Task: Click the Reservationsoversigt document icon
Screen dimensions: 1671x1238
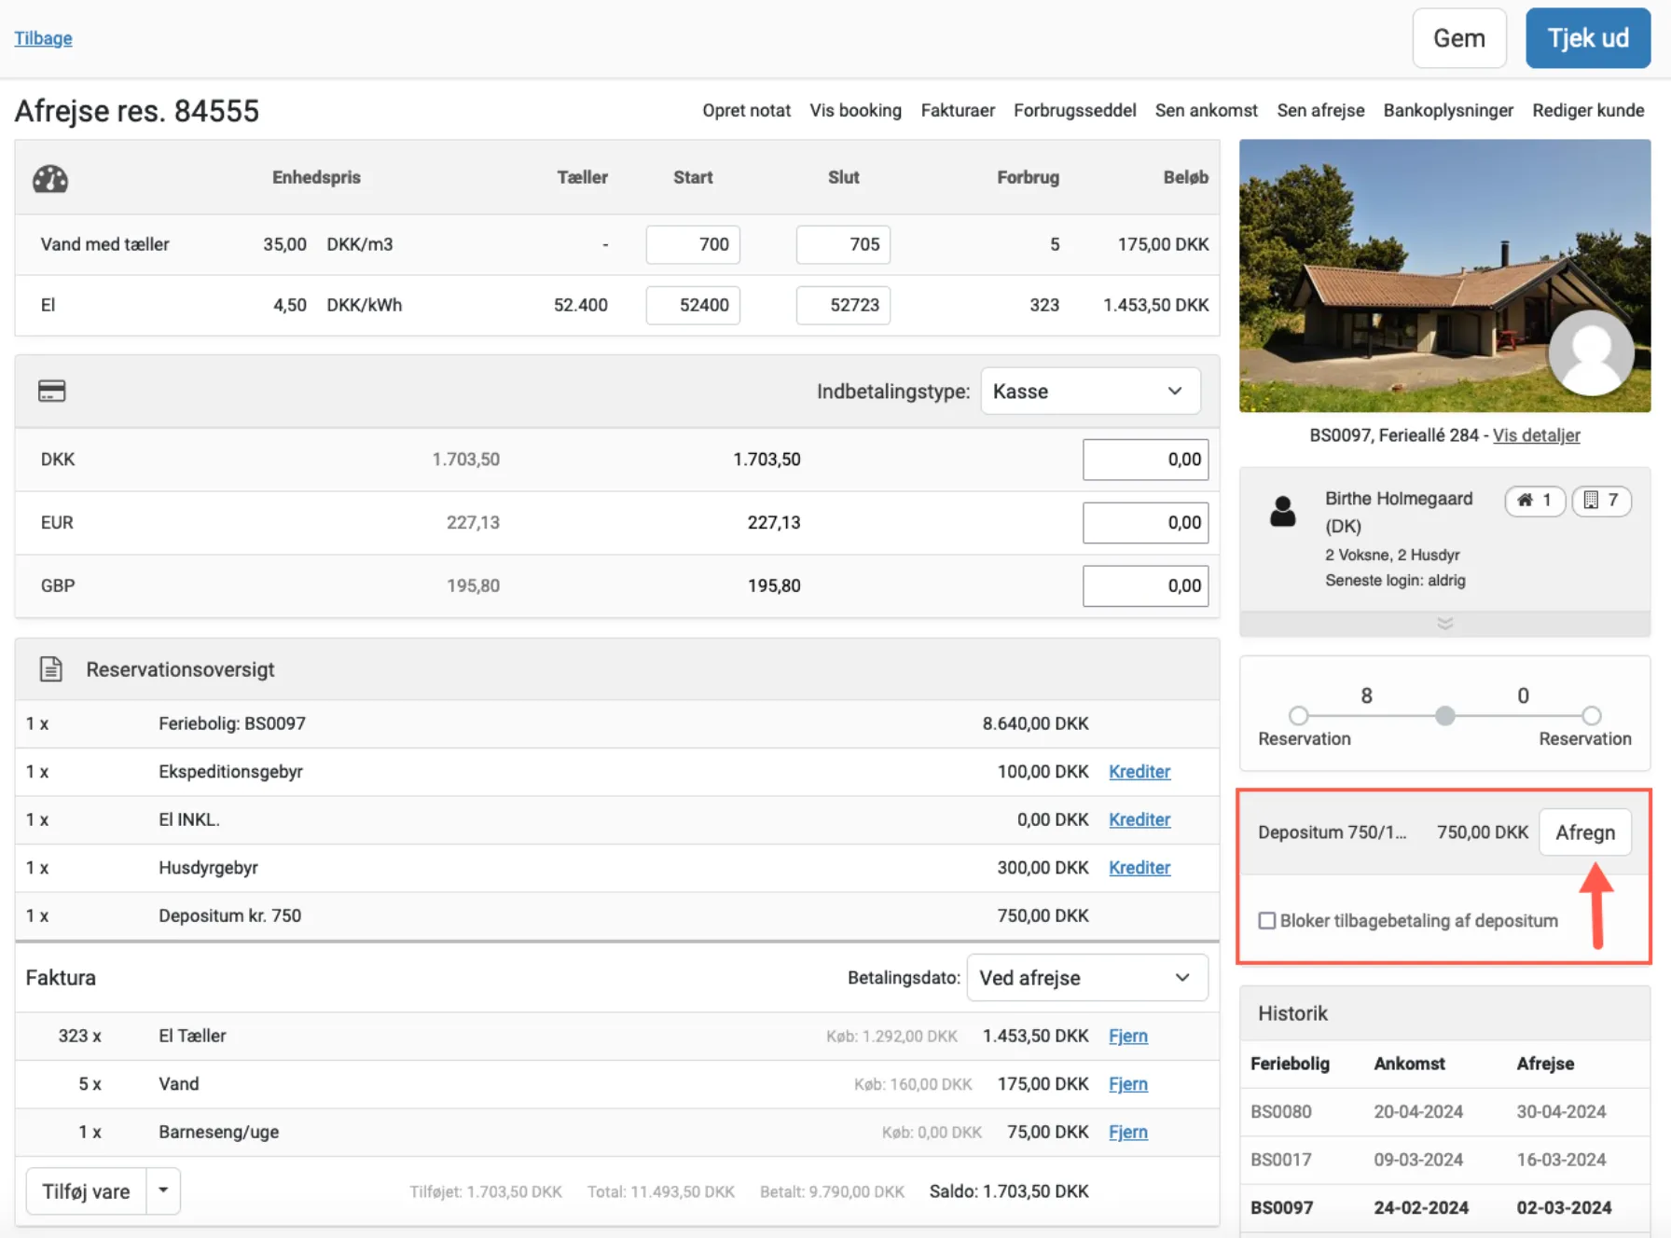Action: [51, 669]
